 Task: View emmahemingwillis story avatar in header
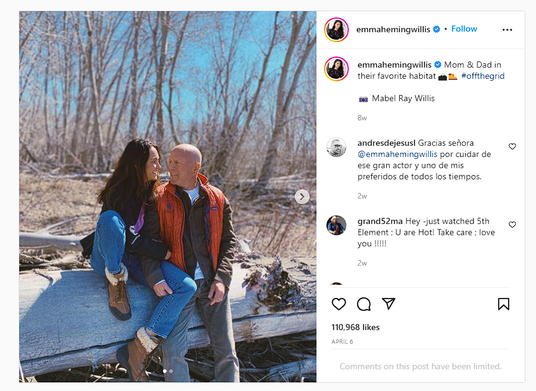[x=336, y=30]
